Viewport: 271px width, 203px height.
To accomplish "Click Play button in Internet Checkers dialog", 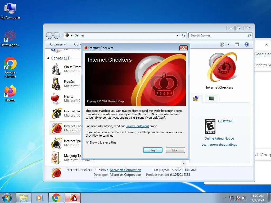I will (153, 150).
